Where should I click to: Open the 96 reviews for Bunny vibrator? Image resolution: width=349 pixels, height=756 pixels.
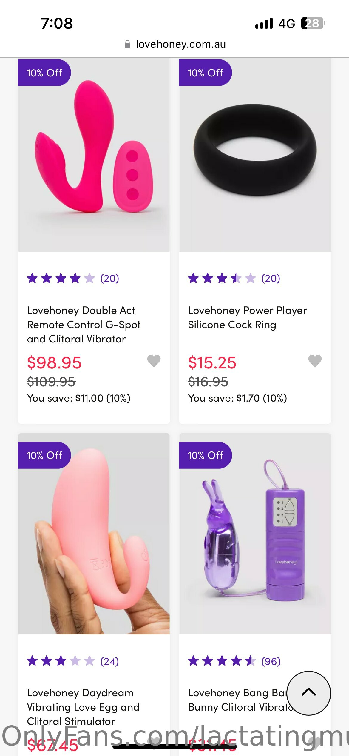[x=271, y=661]
